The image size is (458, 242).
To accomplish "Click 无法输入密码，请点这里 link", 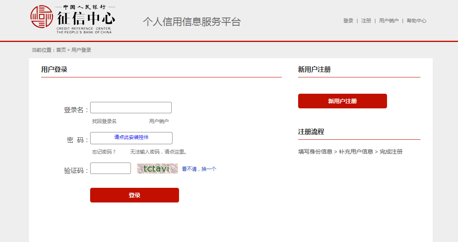I will [158, 152].
